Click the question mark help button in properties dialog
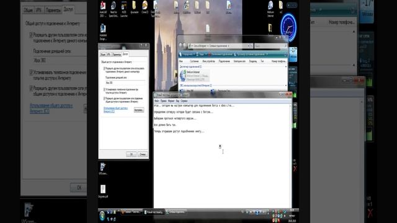The width and height of the screenshot is (397, 223). tap(141, 45)
